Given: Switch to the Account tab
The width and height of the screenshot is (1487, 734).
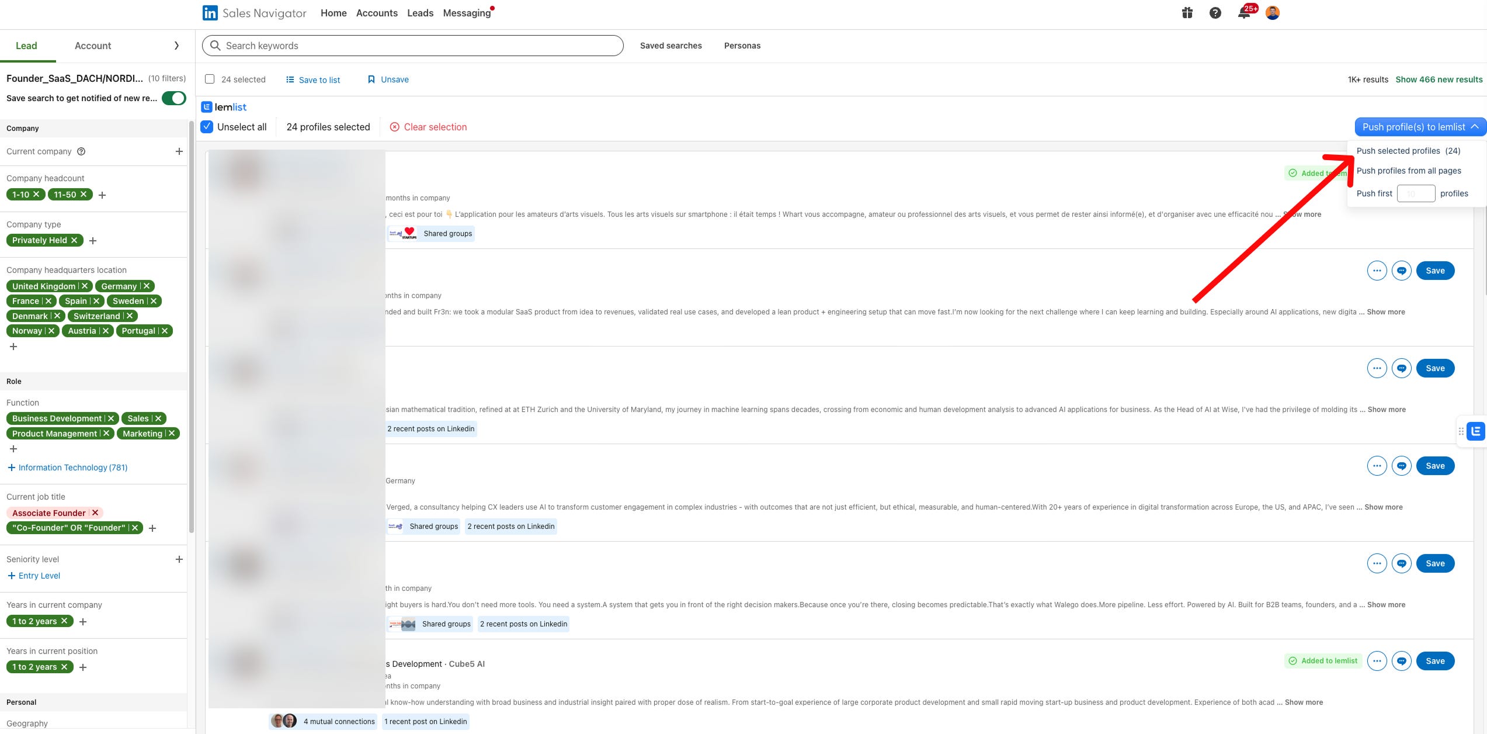Looking at the screenshot, I should [93, 46].
